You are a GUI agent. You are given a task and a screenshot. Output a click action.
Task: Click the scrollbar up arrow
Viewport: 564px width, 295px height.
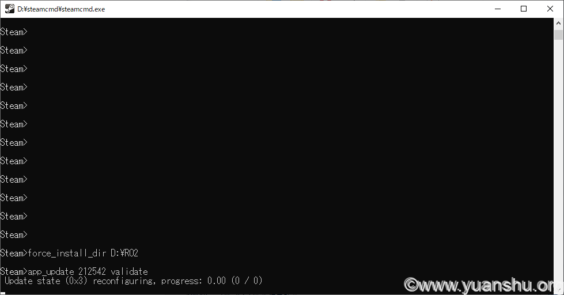[558, 23]
